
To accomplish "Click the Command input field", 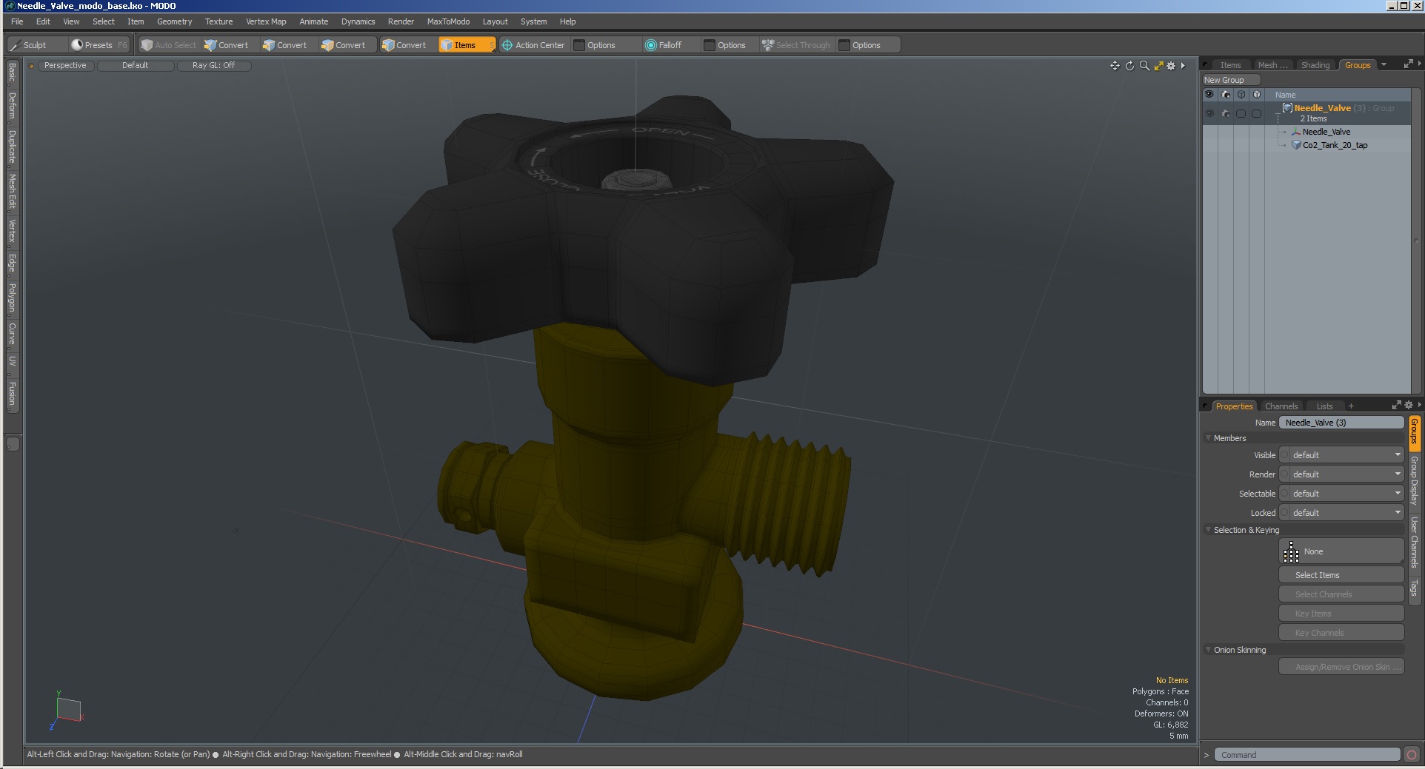I will [1307, 755].
